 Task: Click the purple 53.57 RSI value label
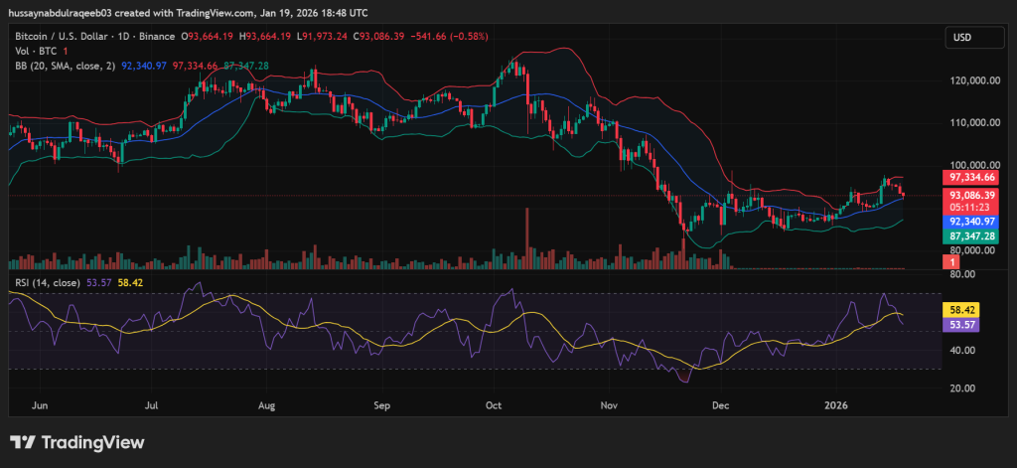coord(961,325)
